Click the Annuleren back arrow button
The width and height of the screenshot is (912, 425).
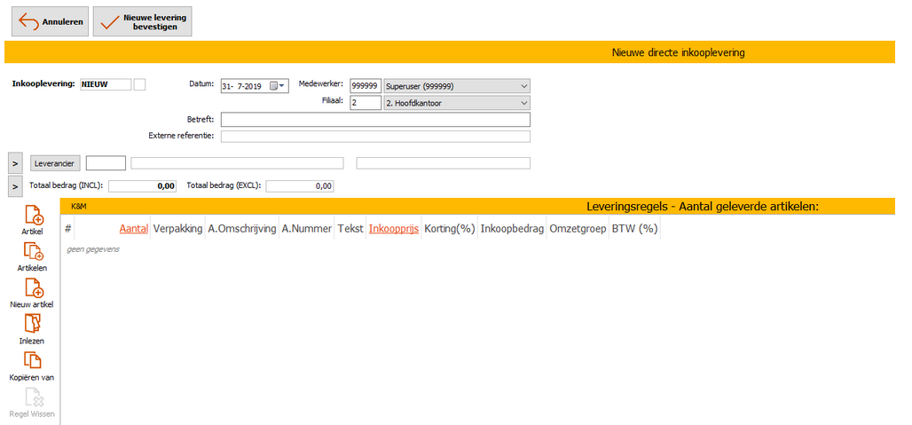click(x=50, y=22)
